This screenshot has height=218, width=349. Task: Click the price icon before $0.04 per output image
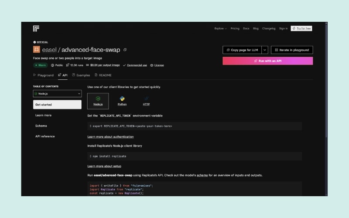click(x=88, y=65)
